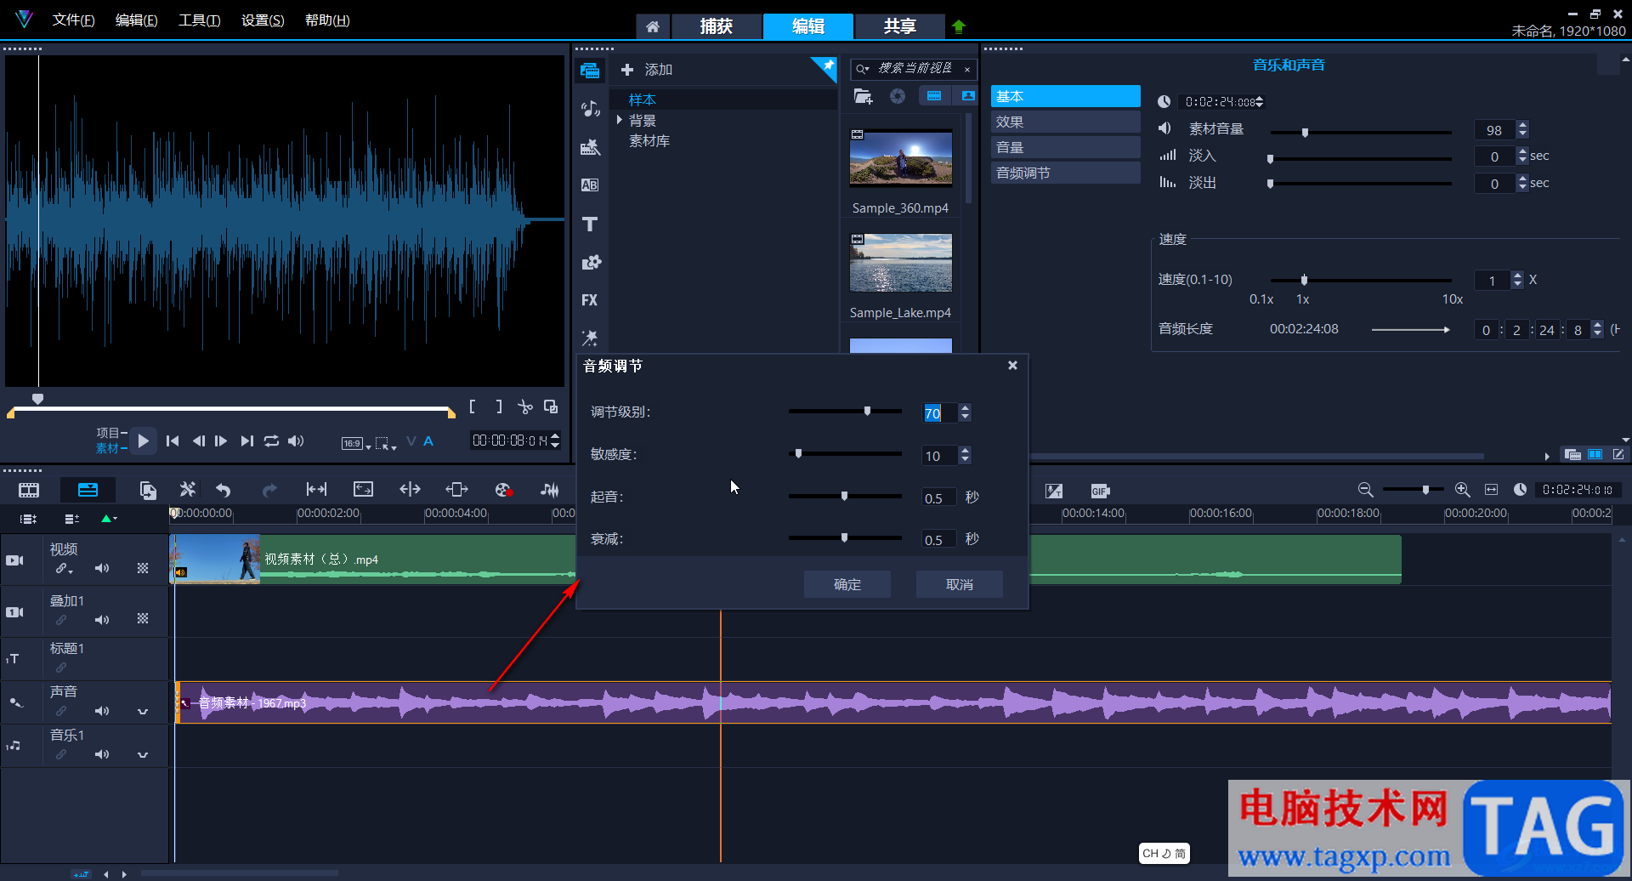Toggle transparency on the 叠加1 track
This screenshot has width=1632, height=881.
pos(143,619)
